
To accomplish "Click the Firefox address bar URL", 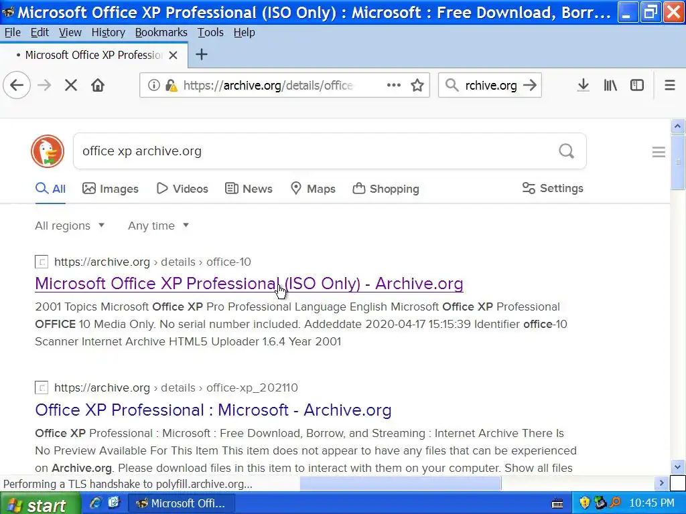I will [x=268, y=85].
